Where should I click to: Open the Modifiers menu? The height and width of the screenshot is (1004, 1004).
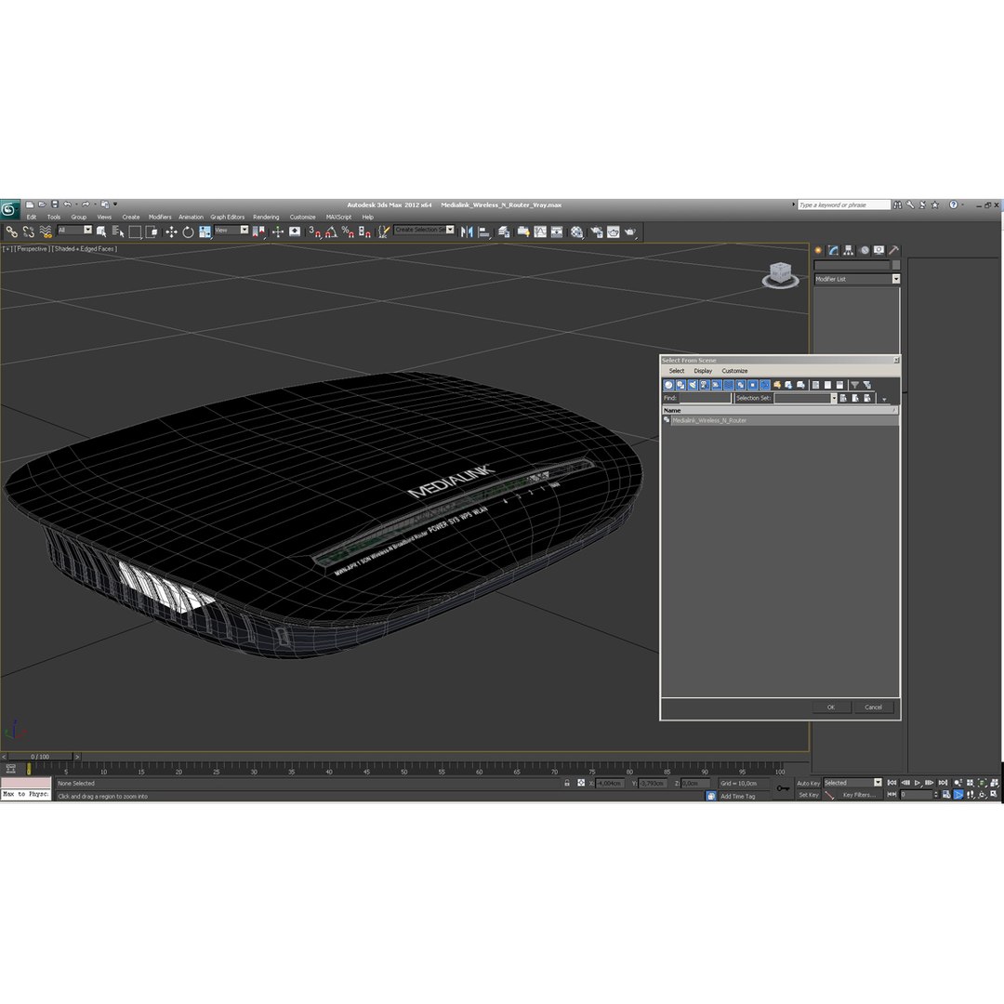[x=160, y=217]
